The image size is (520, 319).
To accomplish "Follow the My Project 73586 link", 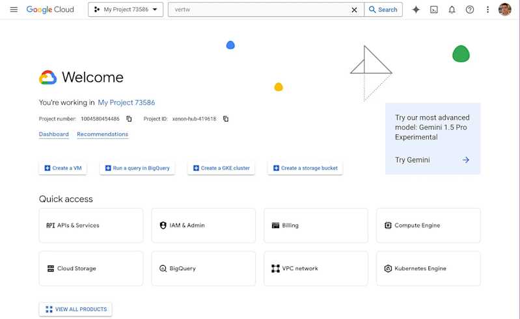I will 126,103.
